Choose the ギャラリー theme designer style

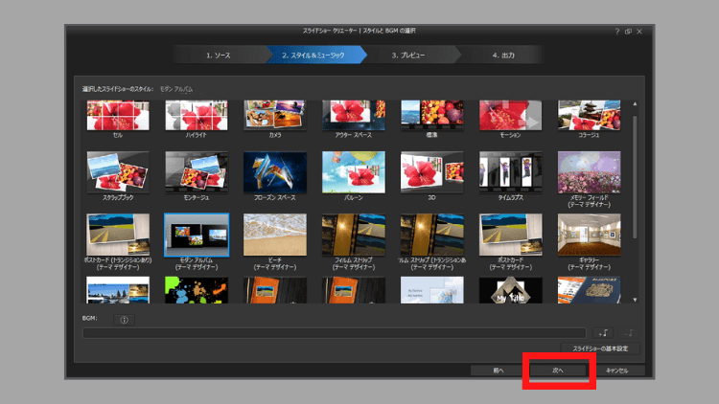click(x=590, y=234)
